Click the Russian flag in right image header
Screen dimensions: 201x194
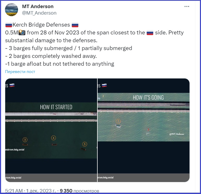coord(104,85)
